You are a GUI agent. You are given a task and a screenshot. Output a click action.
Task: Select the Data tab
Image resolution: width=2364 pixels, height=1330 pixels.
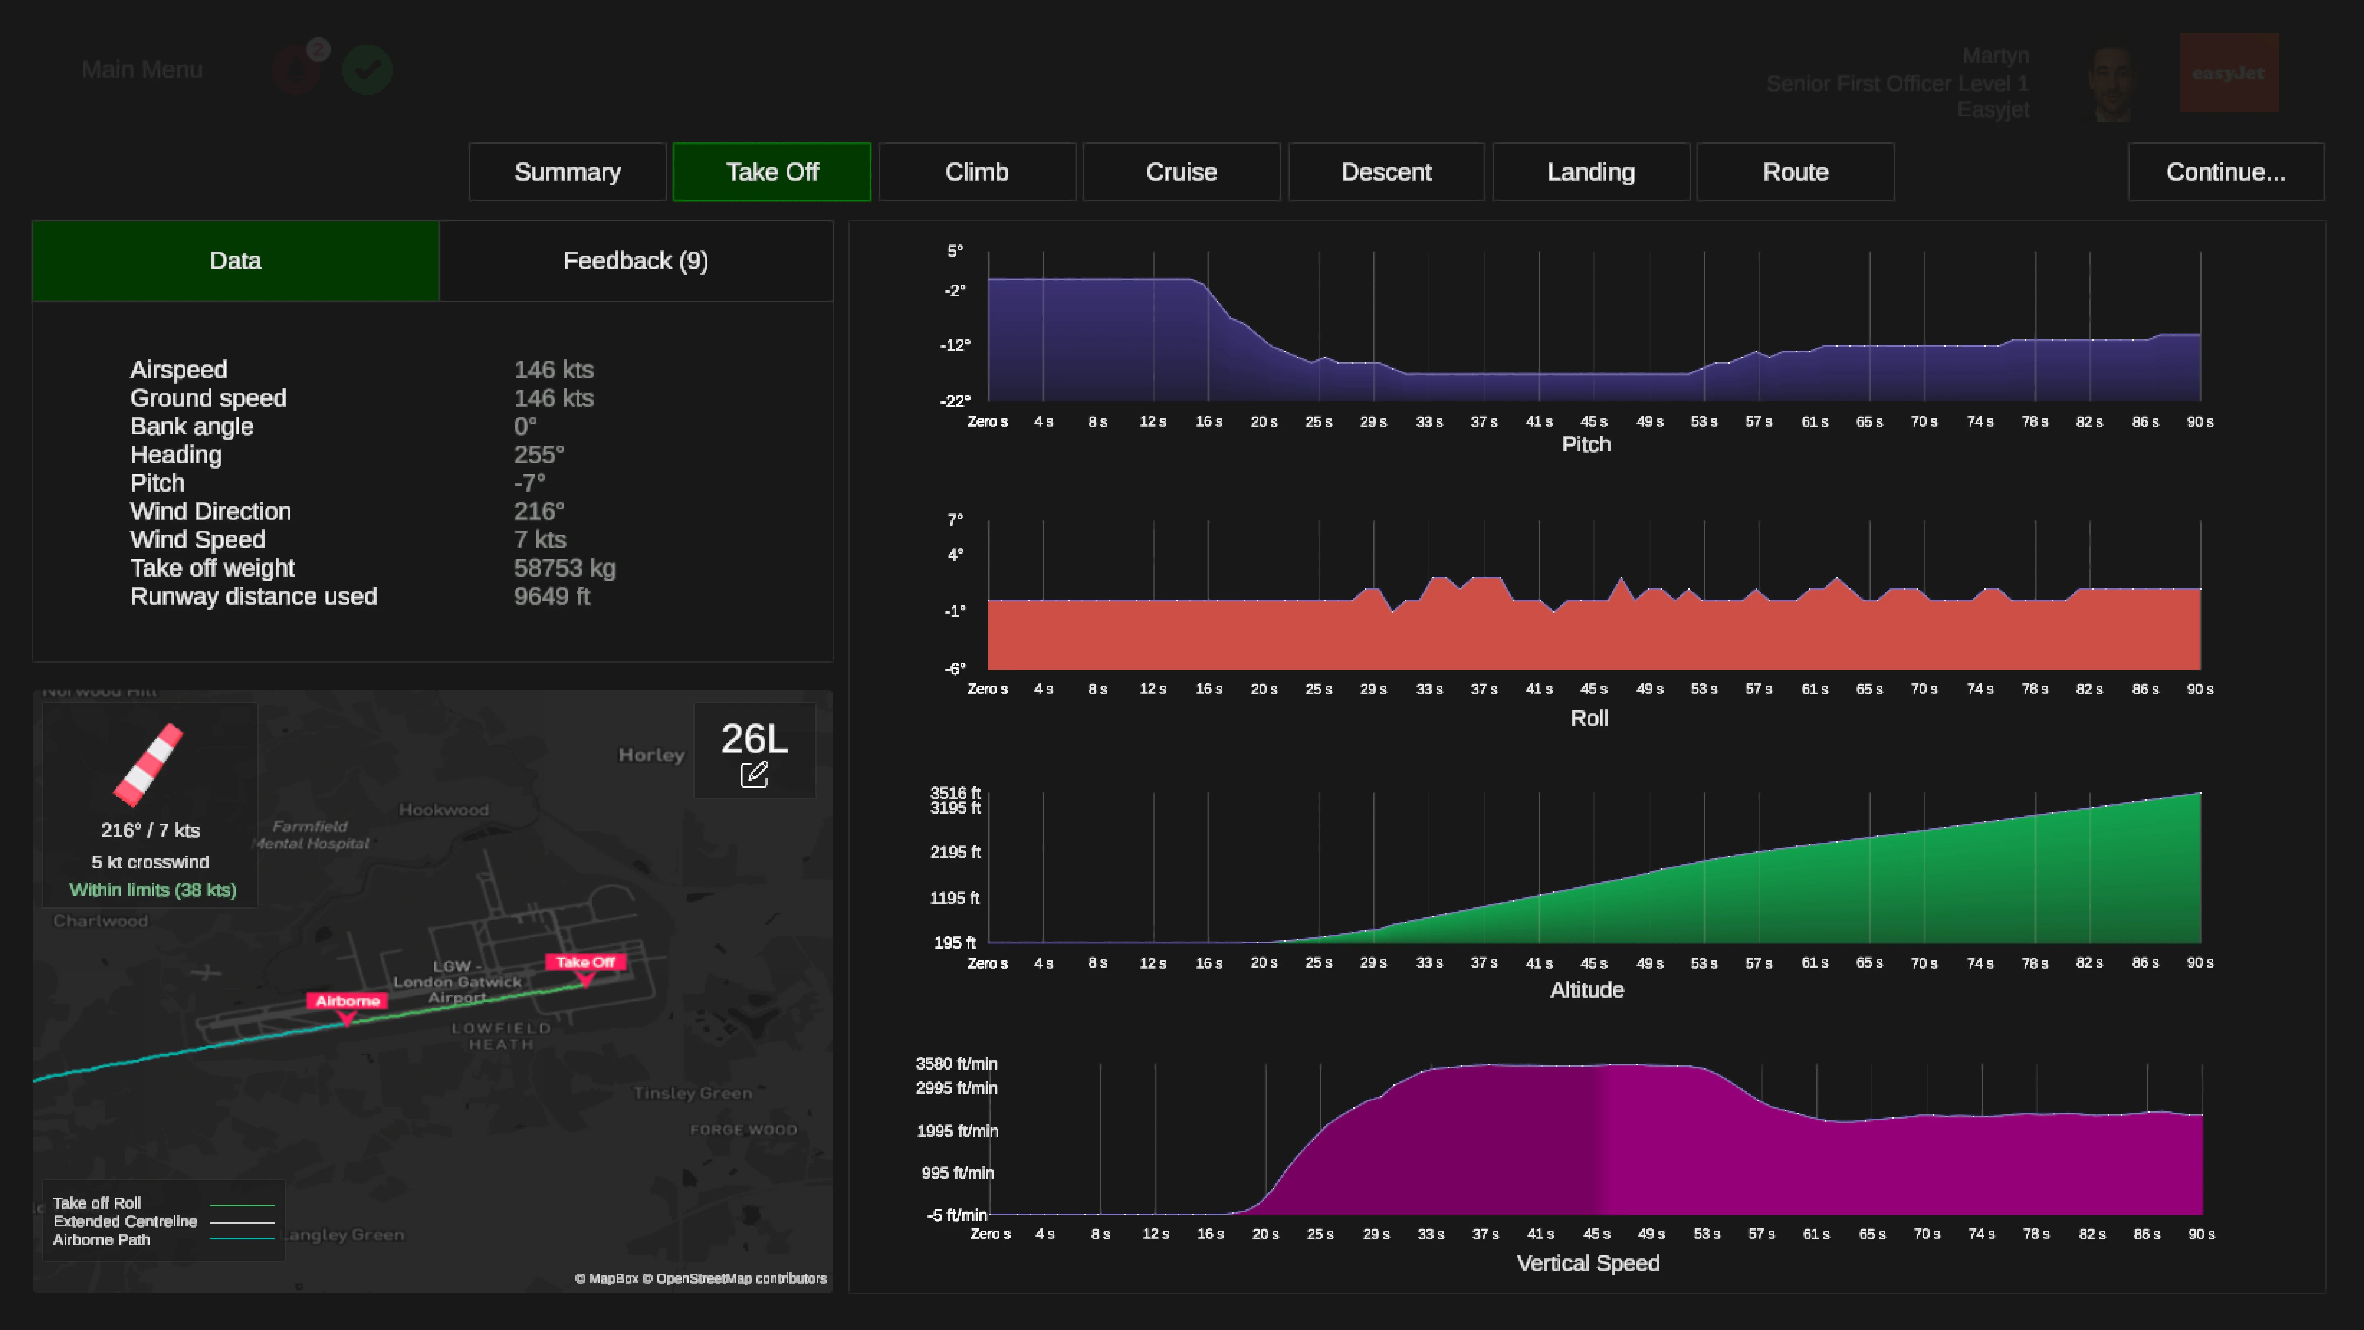(236, 261)
